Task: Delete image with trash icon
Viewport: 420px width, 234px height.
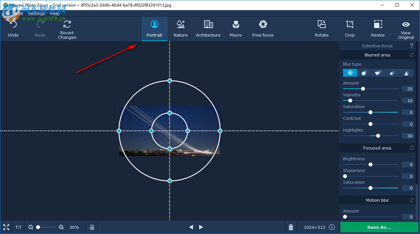Action: [291, 227]
